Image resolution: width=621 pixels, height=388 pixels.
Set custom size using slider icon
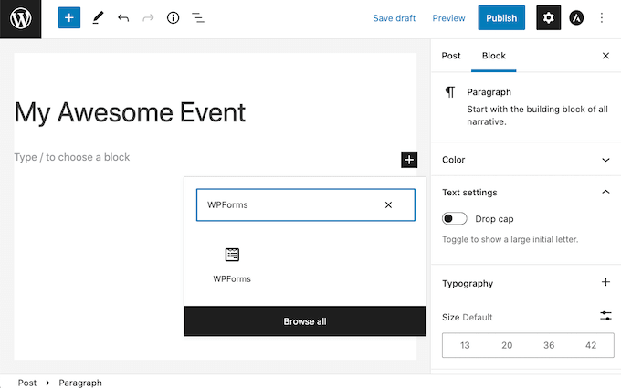pos(605,316)
